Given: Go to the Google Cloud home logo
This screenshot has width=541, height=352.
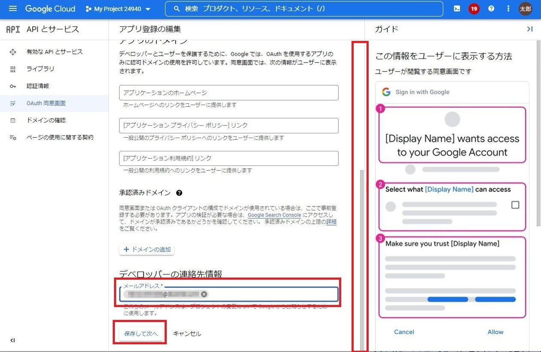Looking at the screenshot, I should pos(50,9).
